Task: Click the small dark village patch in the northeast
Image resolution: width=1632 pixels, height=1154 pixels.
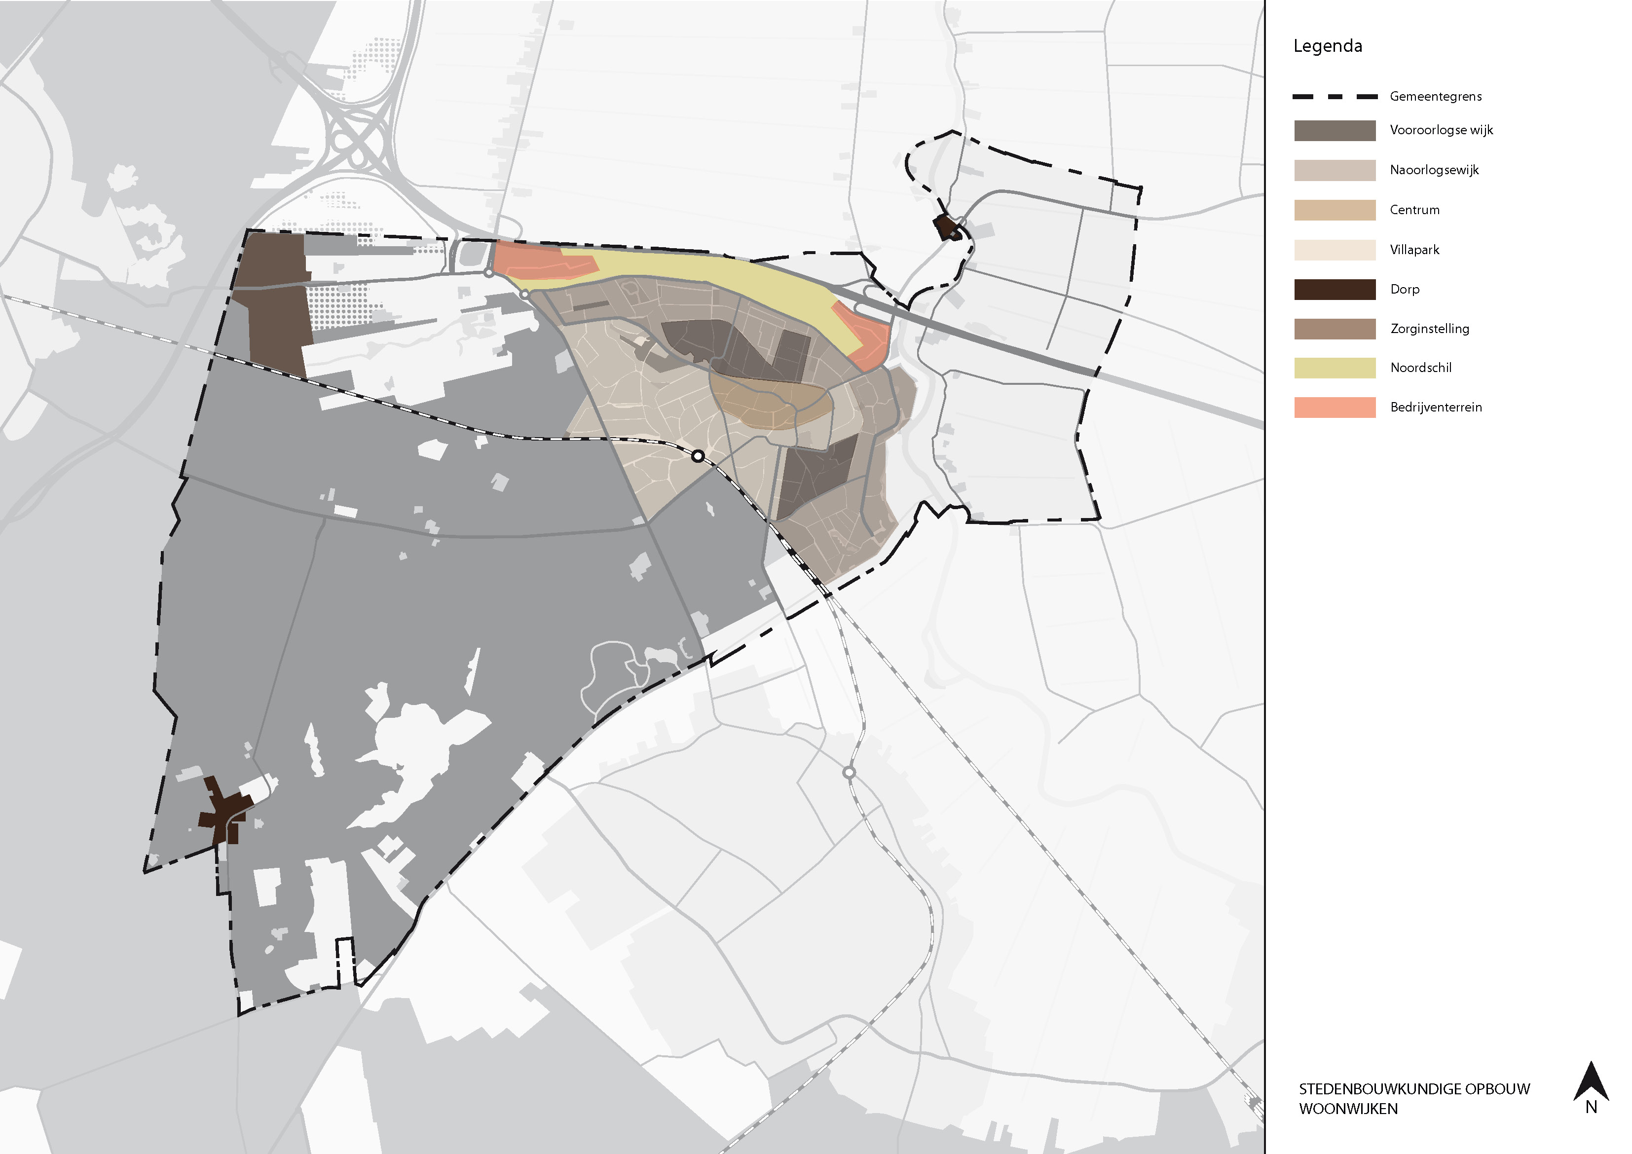Action: (948, 227)
